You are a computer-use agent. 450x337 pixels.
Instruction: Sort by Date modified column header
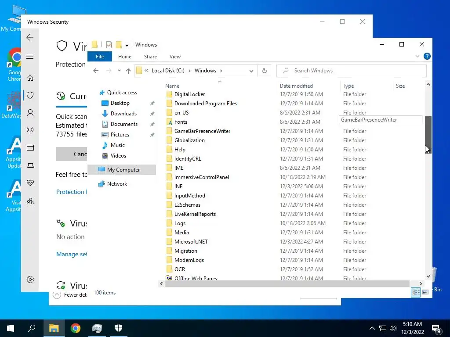click(x=296, y=86)
